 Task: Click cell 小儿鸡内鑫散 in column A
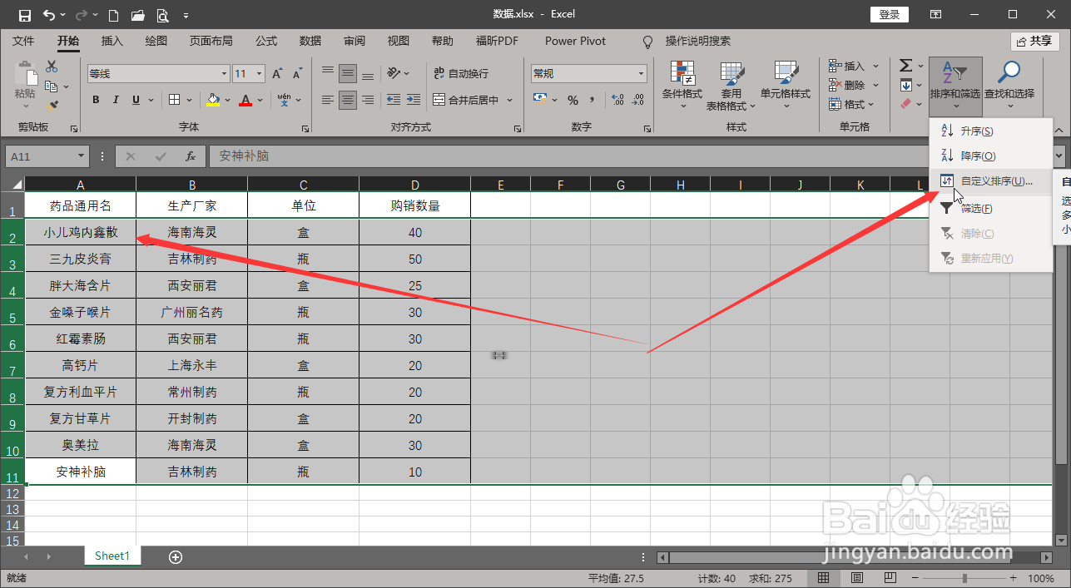click(81, 233)
